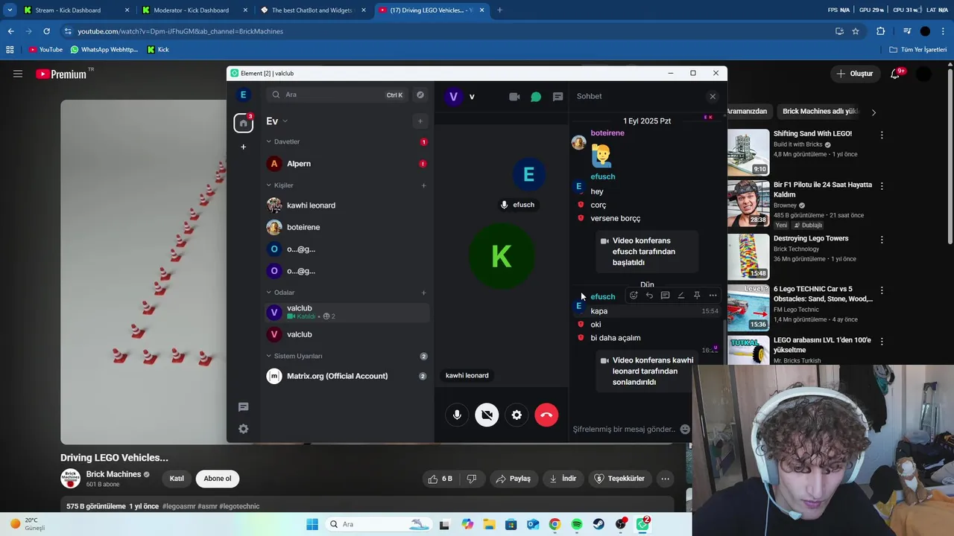This screenshot has width=954, height=536.
Task: Open the explore rooms compass icon
Action: coord(420,95)
